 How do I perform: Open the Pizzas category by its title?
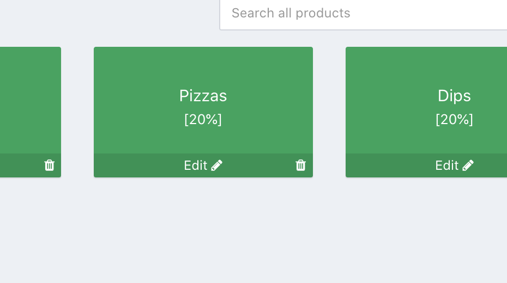click(203, 96)
